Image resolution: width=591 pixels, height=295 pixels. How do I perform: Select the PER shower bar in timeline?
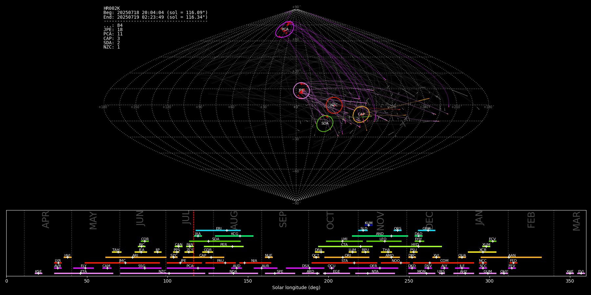pos(224,246)
